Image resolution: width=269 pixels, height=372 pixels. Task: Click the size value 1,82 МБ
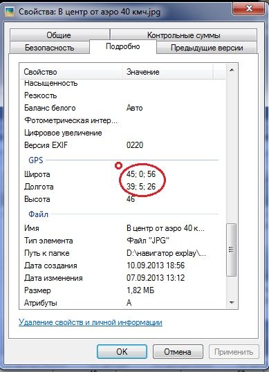[140, 290]
